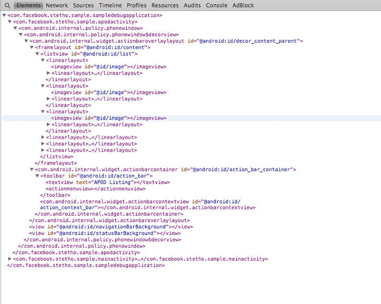Select the navigationBarBackground view row

[111, 227]
